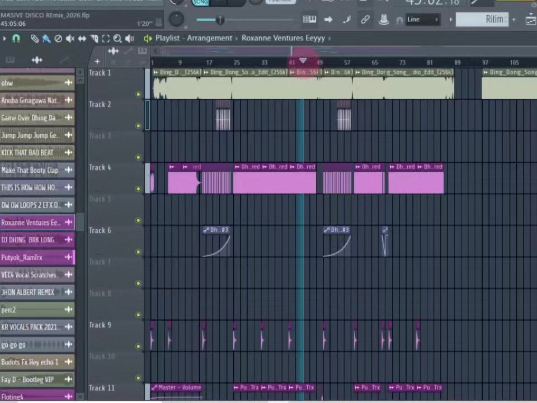
Task: Select 'KICK THAT BAD BEAT' picker item
Action: 37,152
